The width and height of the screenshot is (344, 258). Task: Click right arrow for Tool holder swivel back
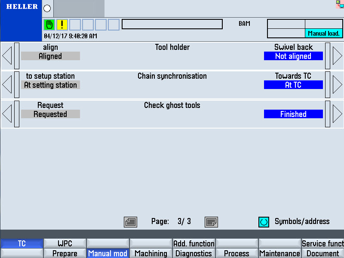[x=337, y=56]
